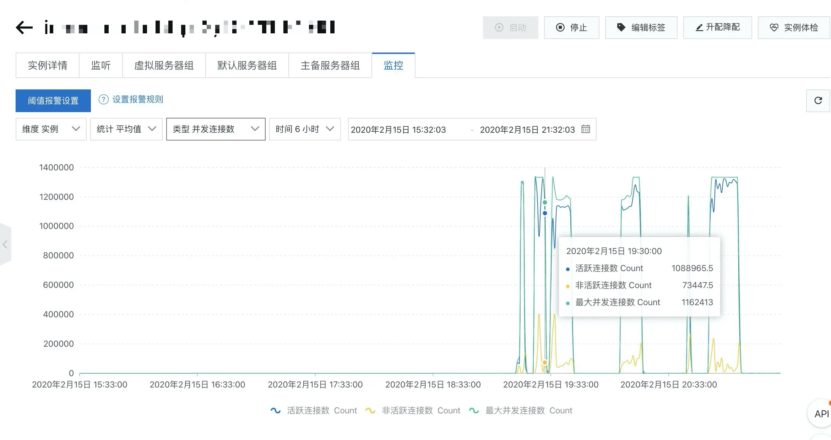
Task: Click blue 活跃连接数 data point on chart
Action: click(545, 213)
